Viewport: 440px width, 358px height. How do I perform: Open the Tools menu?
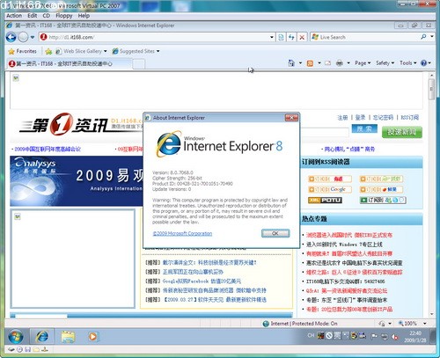point(407,63)
